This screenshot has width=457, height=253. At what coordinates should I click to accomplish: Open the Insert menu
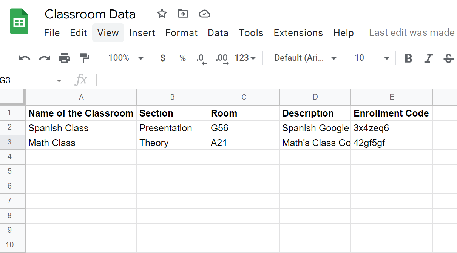point(142,33)
